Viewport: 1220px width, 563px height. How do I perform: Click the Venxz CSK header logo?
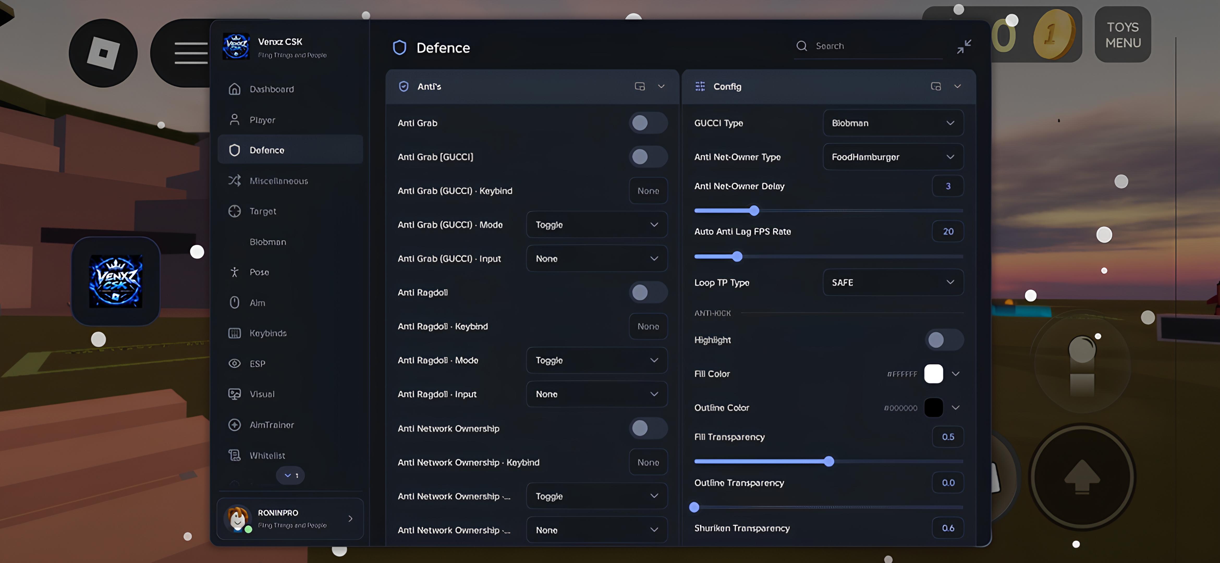pos(236,46)
